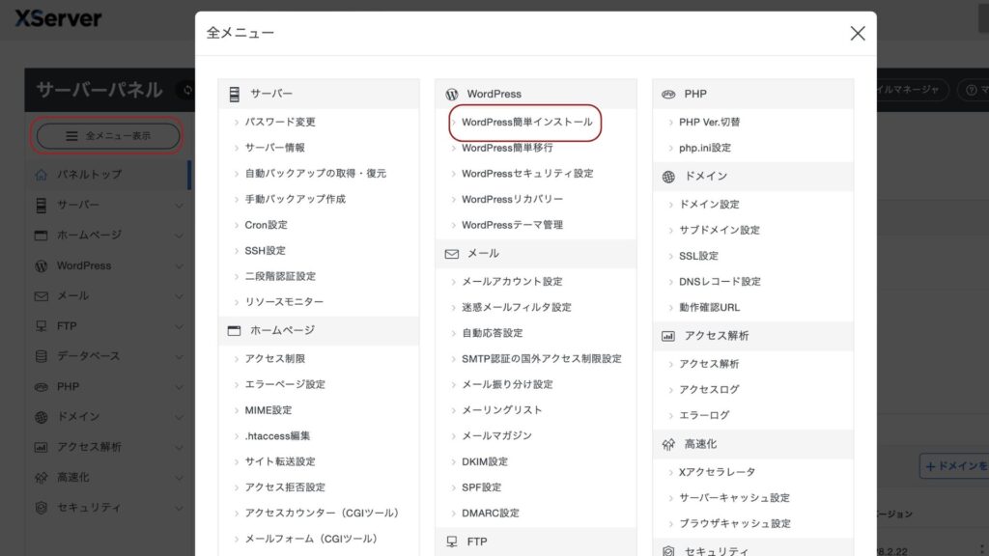Open サーバーキャッシュ設定
Screen dimensions: 989x556
point(734,498)
